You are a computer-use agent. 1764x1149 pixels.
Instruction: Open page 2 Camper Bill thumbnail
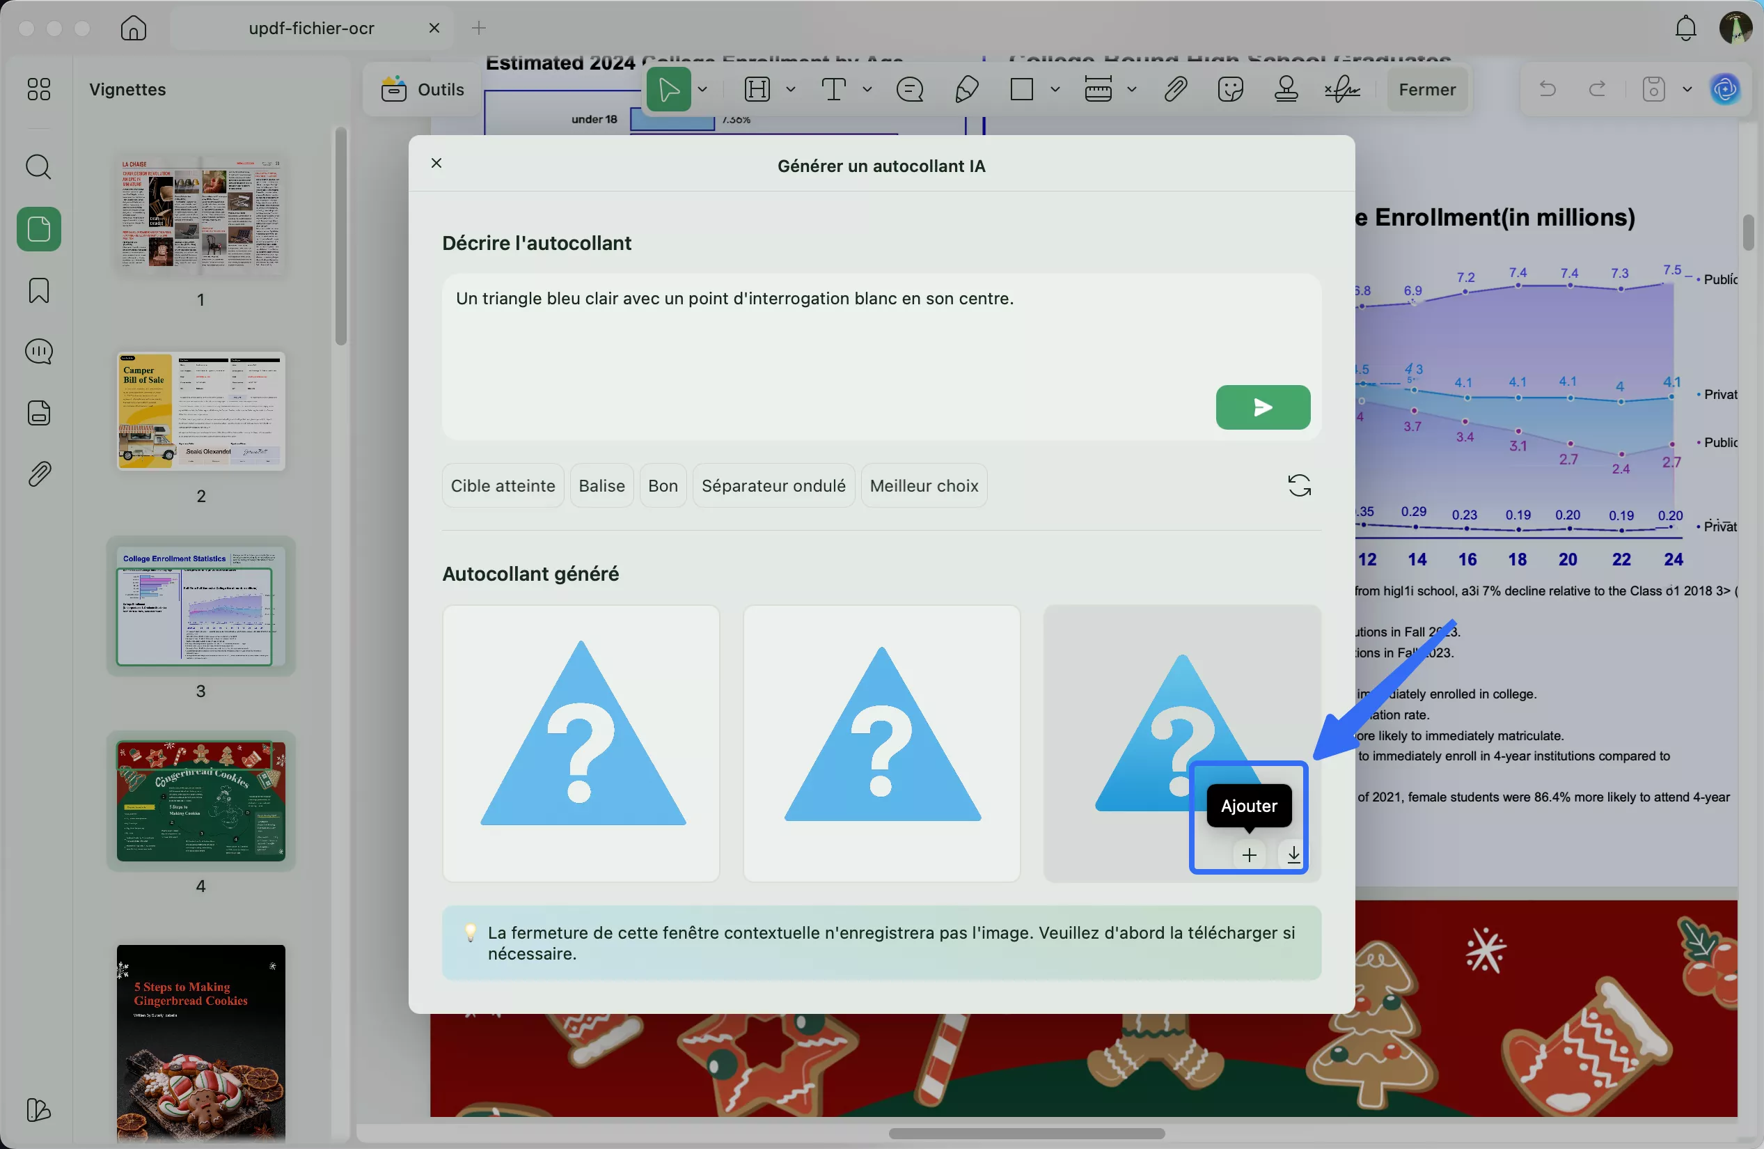(x=201, y=412)
